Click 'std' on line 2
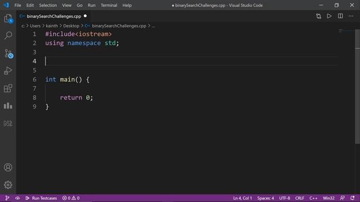The height and width of the screenshot is (202, 360). [x=110, y=43]
